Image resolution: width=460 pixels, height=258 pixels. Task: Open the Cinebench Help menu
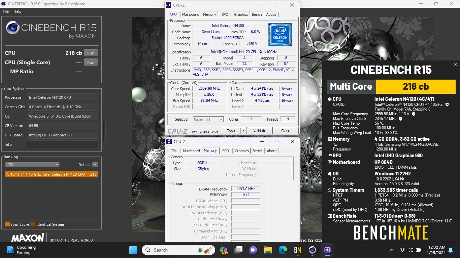[18, 11]
